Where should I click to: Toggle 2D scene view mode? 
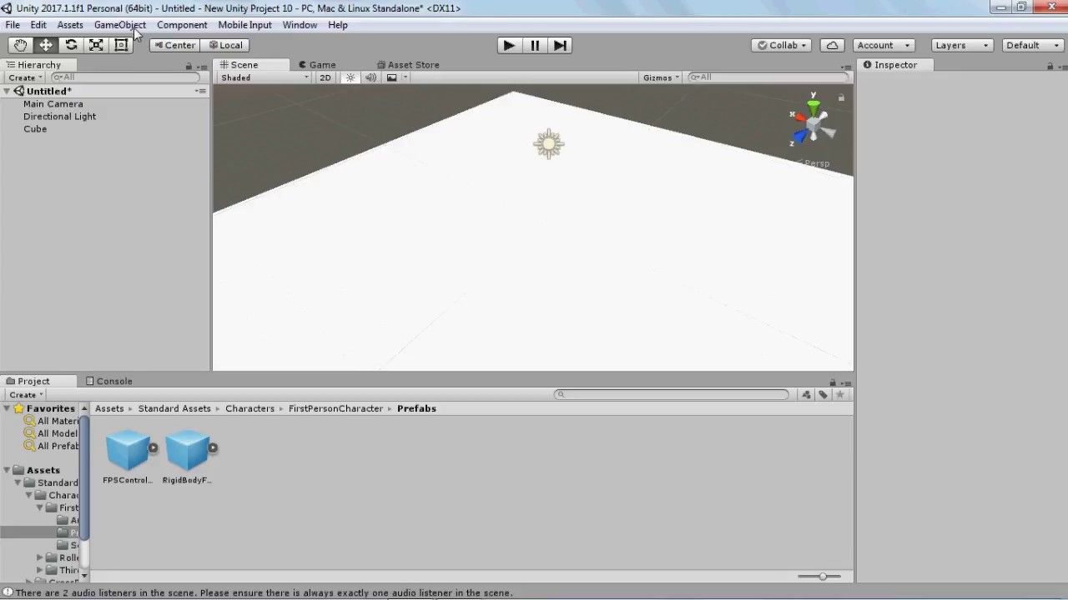(x=325, y=77)
